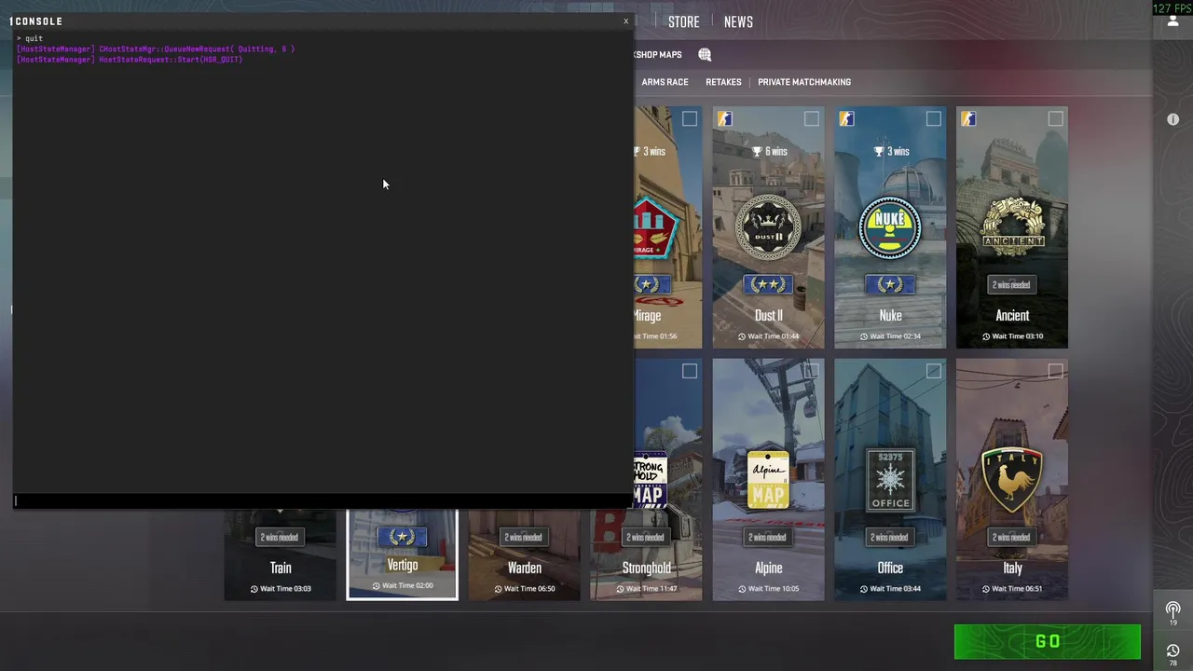Tick the Italy map checkbox

1055,371
